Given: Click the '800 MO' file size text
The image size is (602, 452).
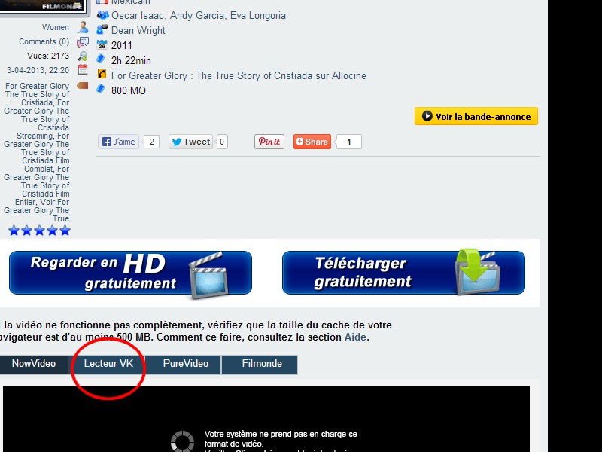Looking at the screenshot, I should tap(129, 90).
